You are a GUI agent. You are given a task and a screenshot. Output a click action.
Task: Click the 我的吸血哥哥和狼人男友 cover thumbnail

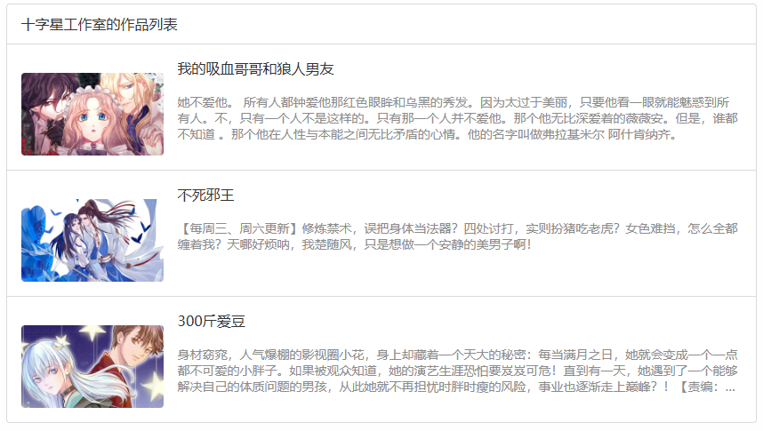(92, 115)
